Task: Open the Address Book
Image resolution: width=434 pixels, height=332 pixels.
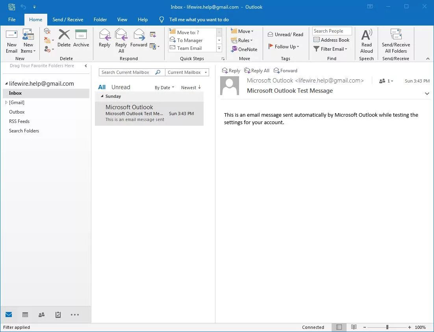Action: [x=331, y=40]
